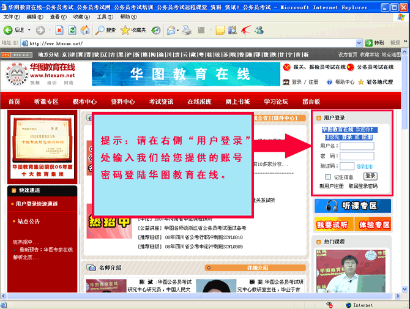The width and height of the screenshot is (410, 309).
Task: Click the Research book toolbar icon
Action: [x=233, y=31]
